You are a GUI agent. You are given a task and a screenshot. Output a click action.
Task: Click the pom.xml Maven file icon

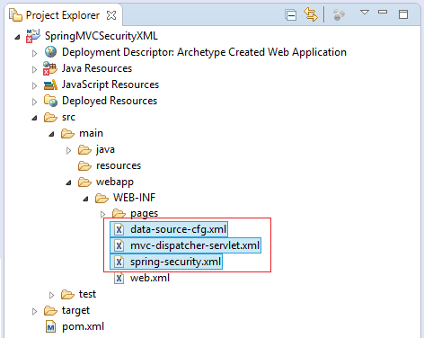[51, 326]
